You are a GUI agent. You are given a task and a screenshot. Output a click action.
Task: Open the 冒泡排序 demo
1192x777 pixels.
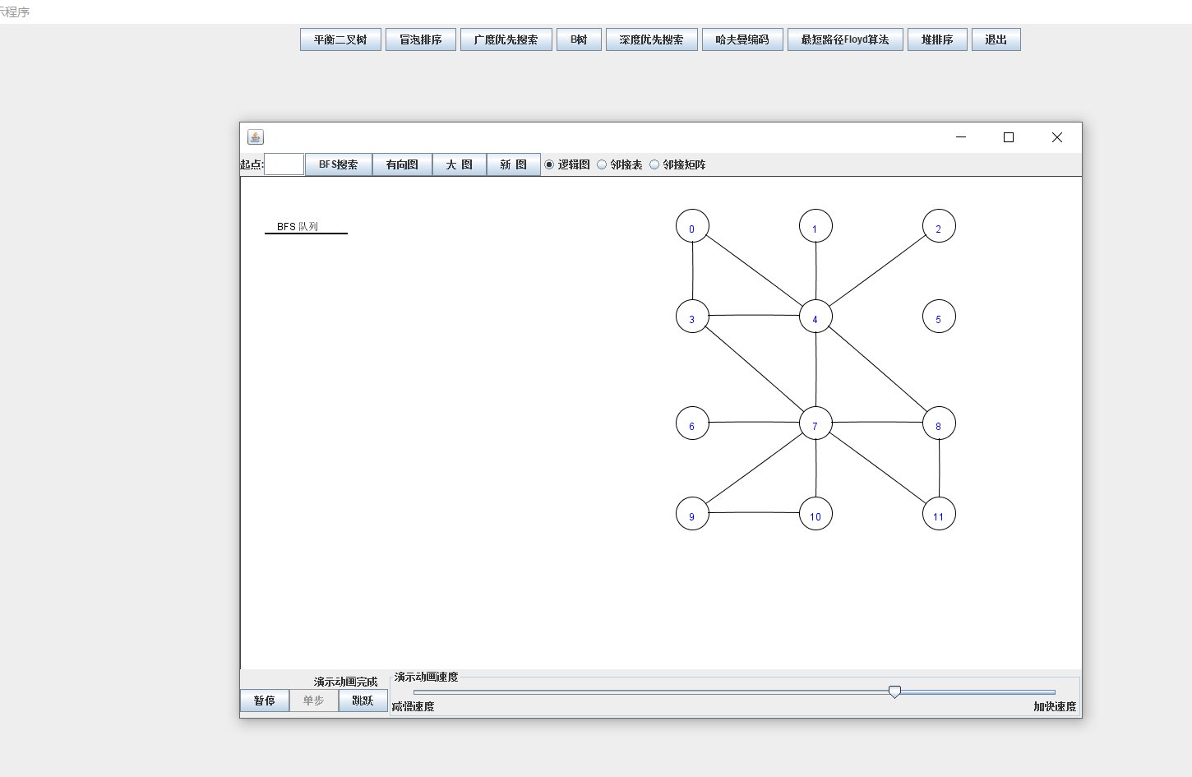point(420,39)
